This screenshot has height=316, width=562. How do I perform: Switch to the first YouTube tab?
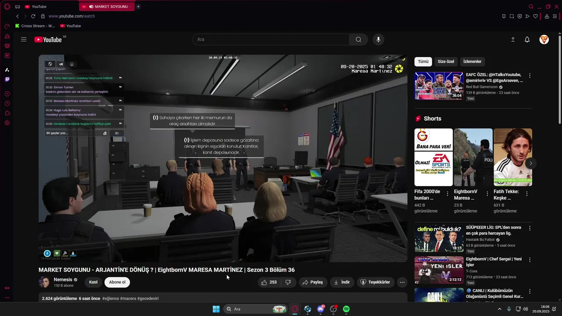pos(50,7)
